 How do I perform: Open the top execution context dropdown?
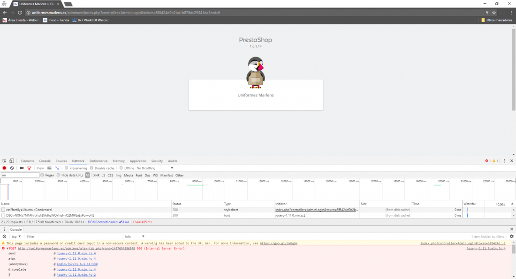coord(16,236)
